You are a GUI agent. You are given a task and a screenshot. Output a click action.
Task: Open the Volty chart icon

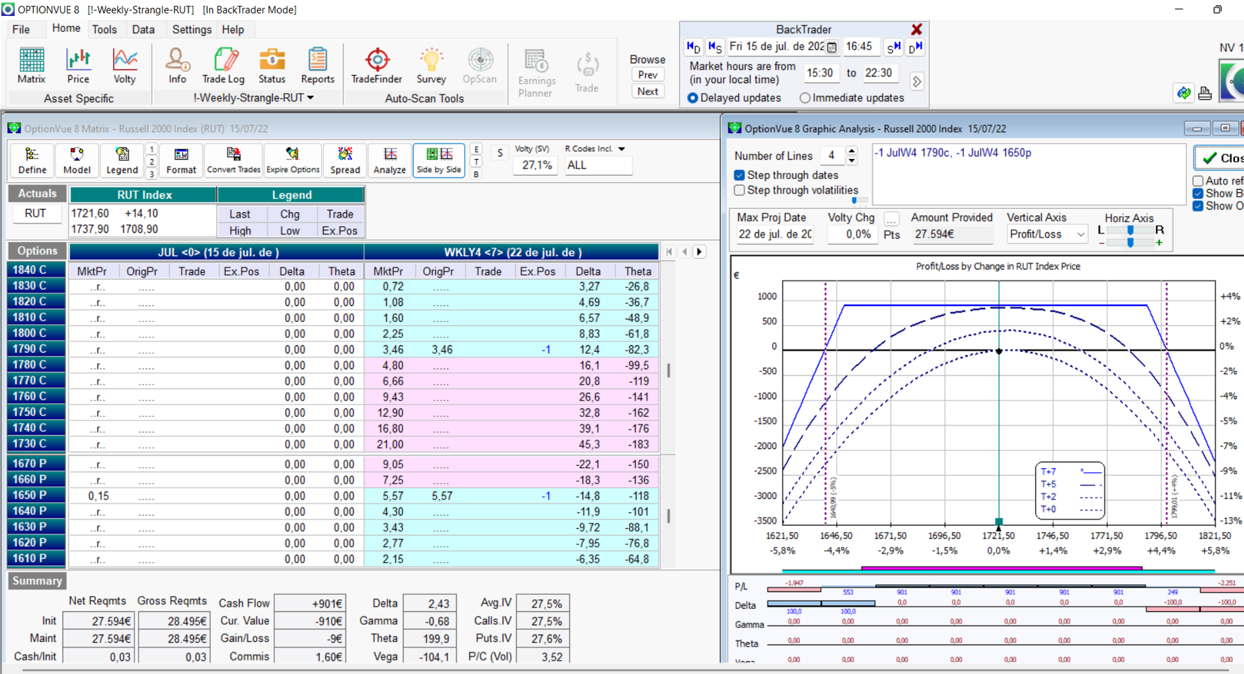click(125, 65)
